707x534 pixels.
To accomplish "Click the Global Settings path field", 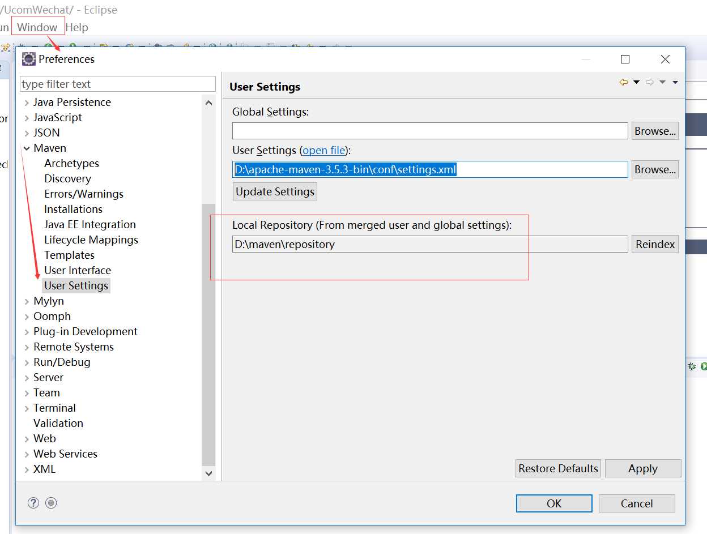I will pyautogui.click(x=430, y=131).
